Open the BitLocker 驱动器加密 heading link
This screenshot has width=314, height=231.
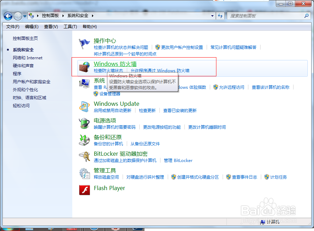[121, 154]
